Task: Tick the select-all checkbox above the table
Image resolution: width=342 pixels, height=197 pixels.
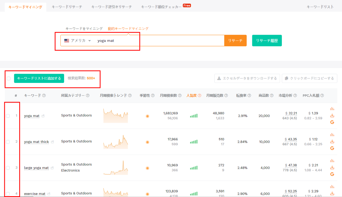Action: [x=9, y=78]
